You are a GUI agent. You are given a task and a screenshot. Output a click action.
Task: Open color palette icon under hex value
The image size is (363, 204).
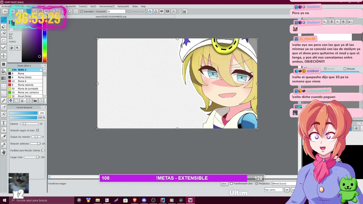[12, 48]
